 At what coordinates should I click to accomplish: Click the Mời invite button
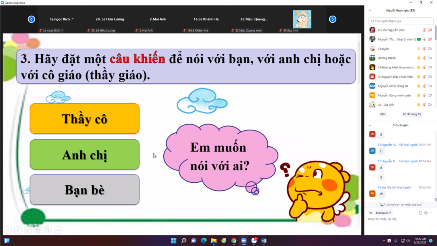pyautogui.click(x=383, y=114)
